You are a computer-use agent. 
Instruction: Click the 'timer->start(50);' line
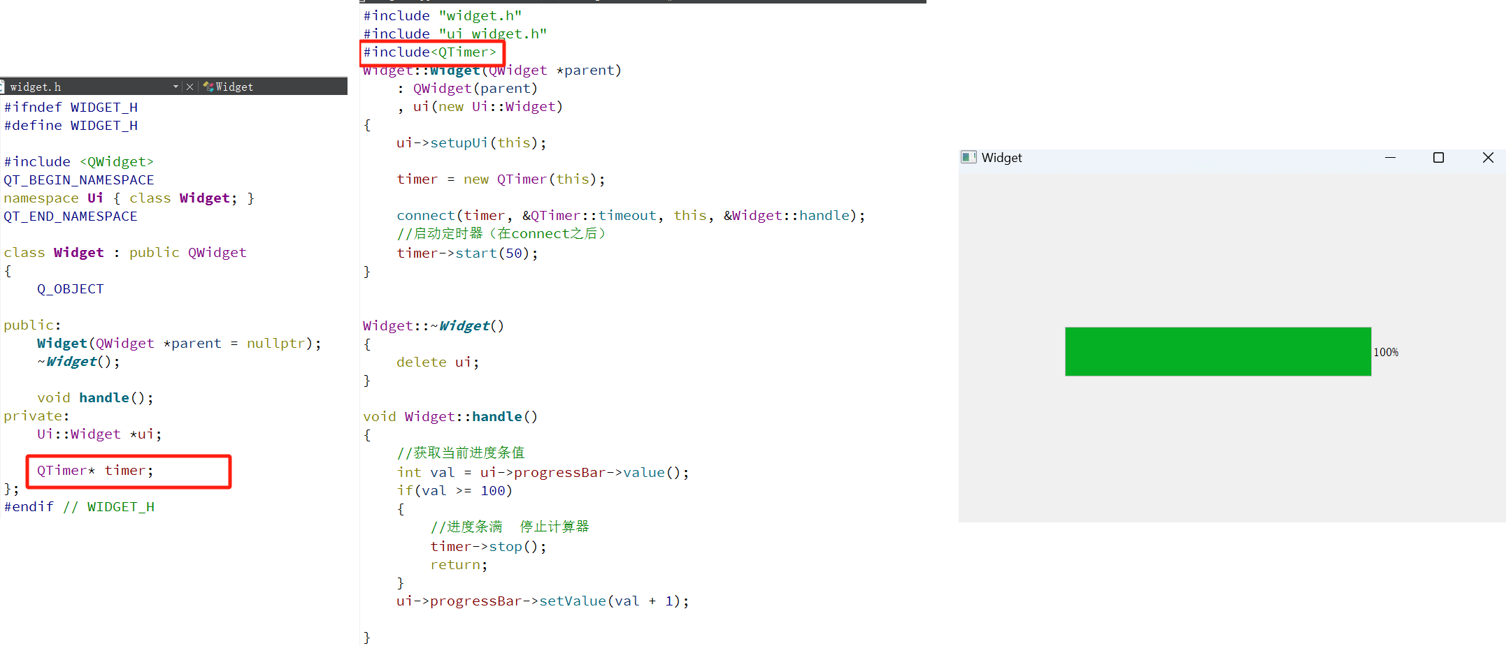467,253
